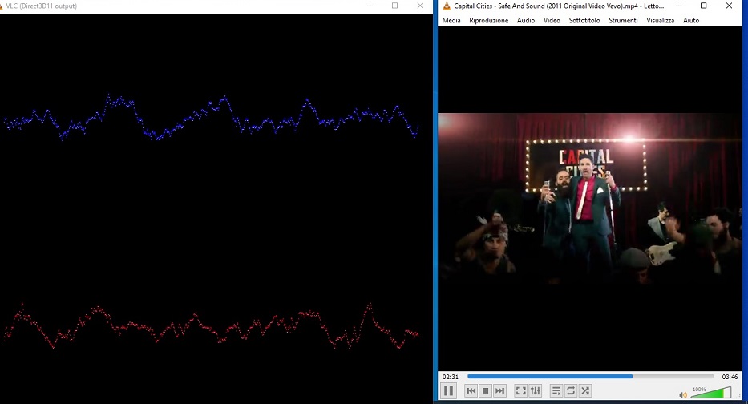
Task: Open the Sottotitolo menu
Action: pyautogui.click(x=584, y=20)
